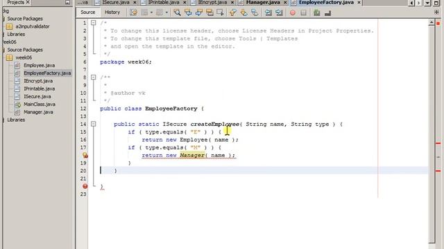Screen dimensions: 444x249
Task: Open the document list dropdown arrow
Action: tap(427, 3)
